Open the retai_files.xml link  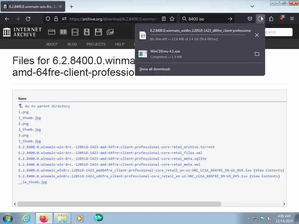click(110, 153)
